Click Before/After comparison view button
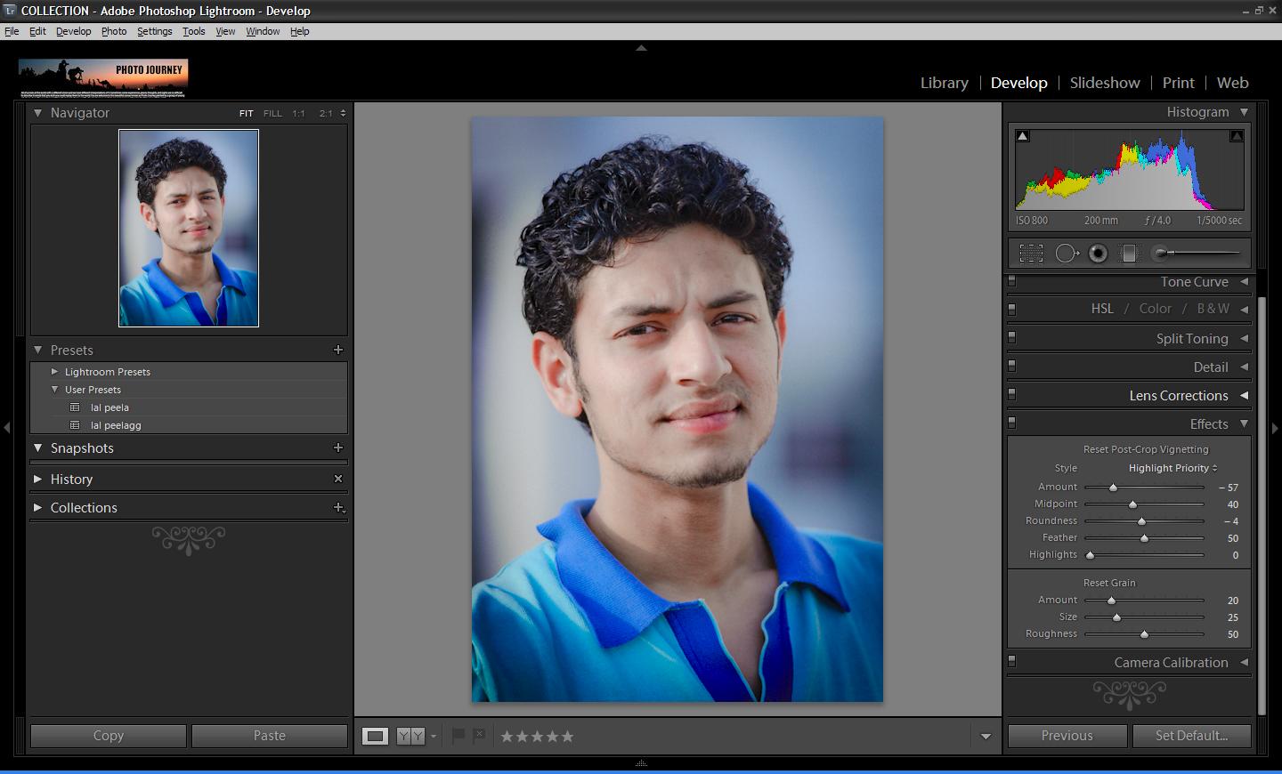 tap(410, 736)
